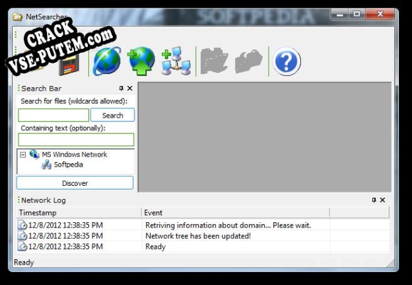Click the Event column header
The height and width of the screenshot is (285, 412).
click(236, 213)
